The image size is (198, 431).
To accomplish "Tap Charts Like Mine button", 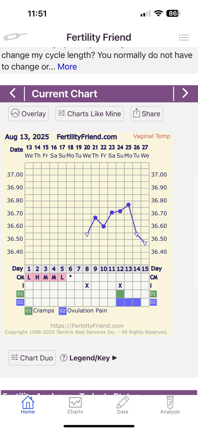I will pos(90,114).
